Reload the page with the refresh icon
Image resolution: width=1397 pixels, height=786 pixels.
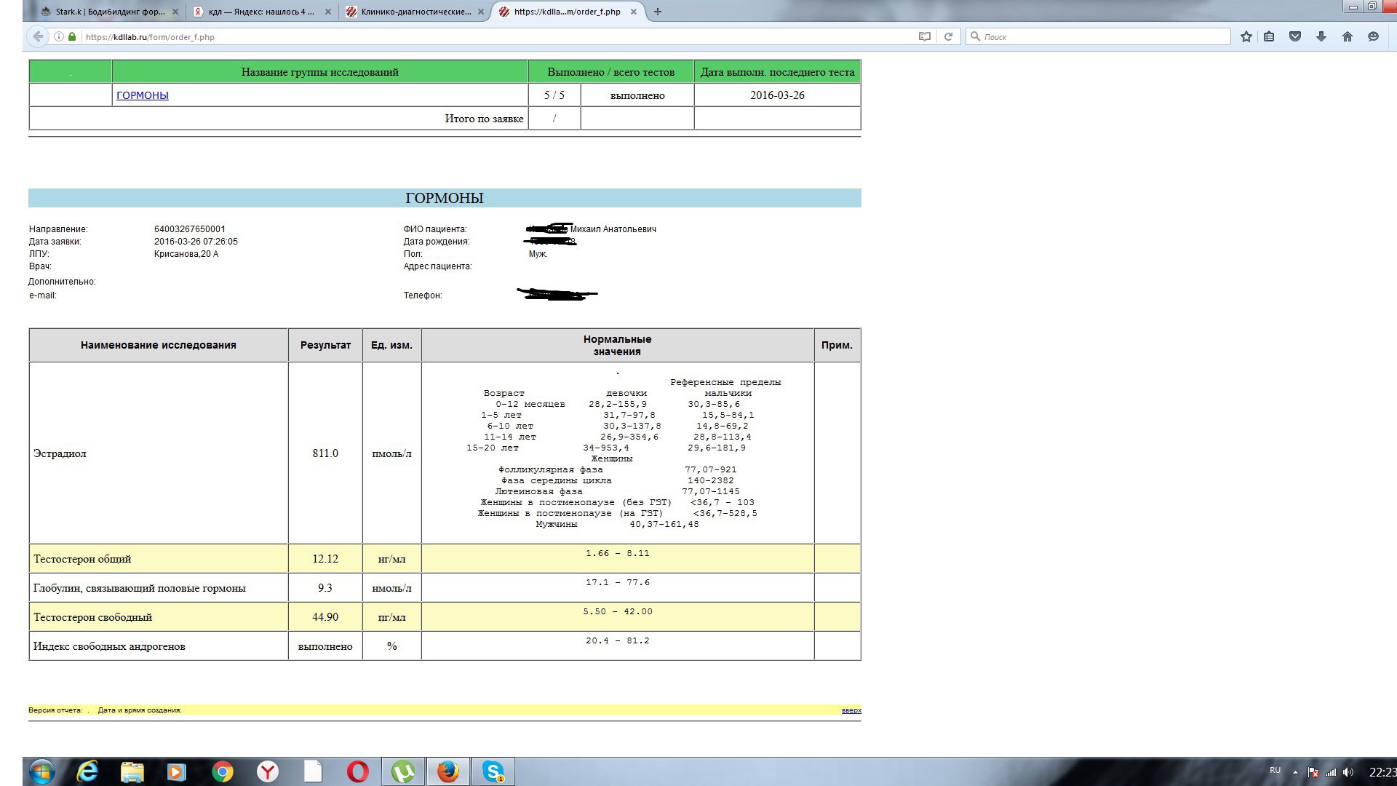pyautogui.click(x=948, y=36)
